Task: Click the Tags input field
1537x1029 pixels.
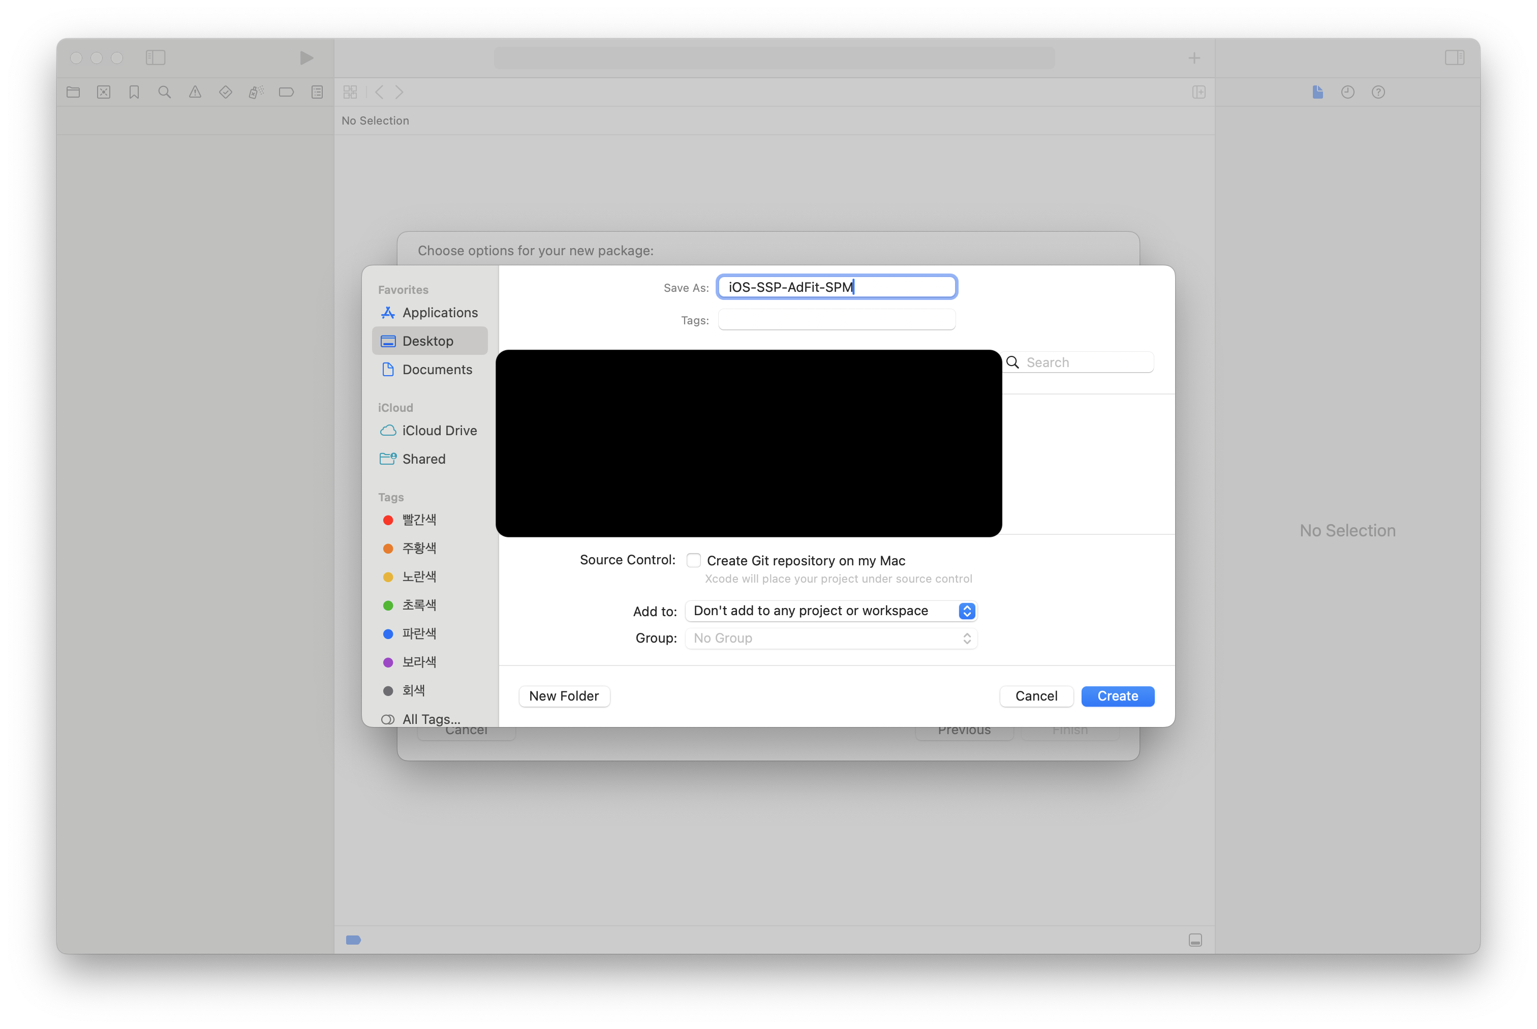Action: point(837,320)
